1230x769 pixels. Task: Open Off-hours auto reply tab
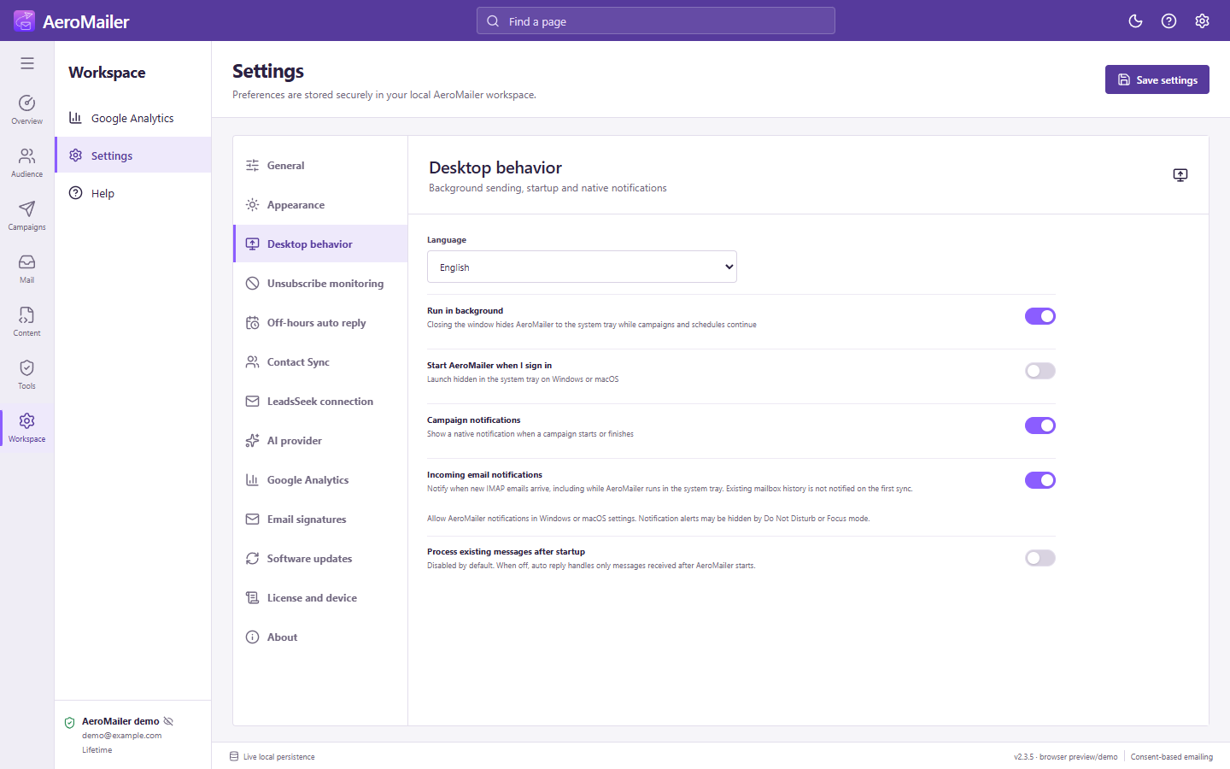point(320,323)
